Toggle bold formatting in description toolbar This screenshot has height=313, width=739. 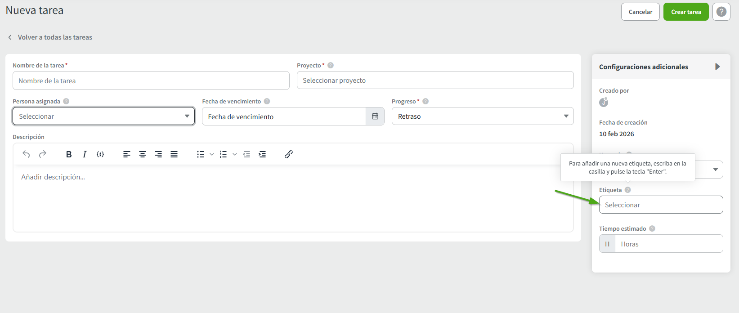(69, 154)
